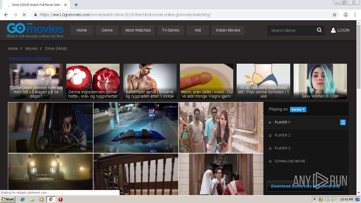Open the Chrome profile avatar icon
The image size is (361, 203).
coord(345,15)
